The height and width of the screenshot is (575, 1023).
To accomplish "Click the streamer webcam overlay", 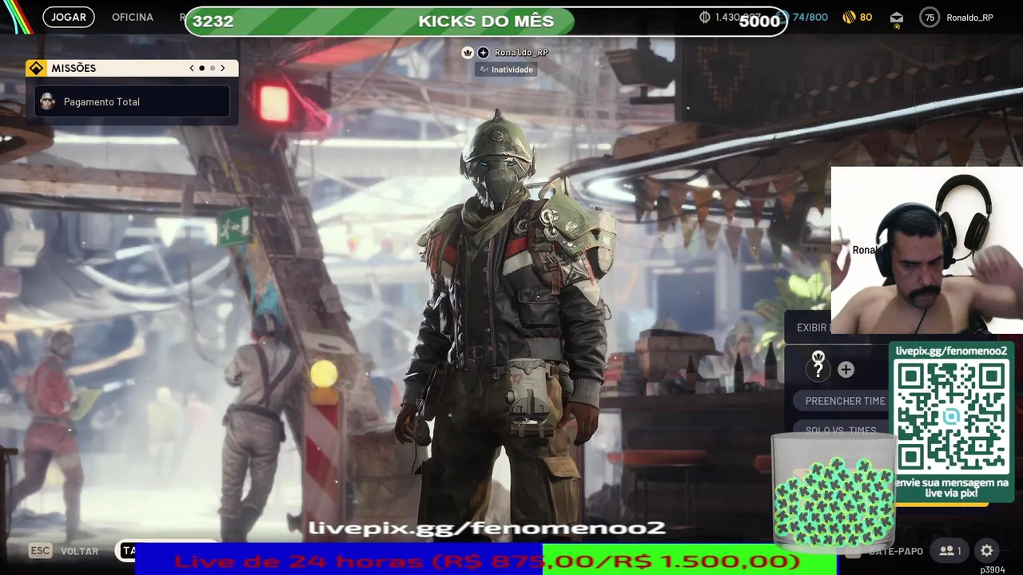I will coord(927,250).
